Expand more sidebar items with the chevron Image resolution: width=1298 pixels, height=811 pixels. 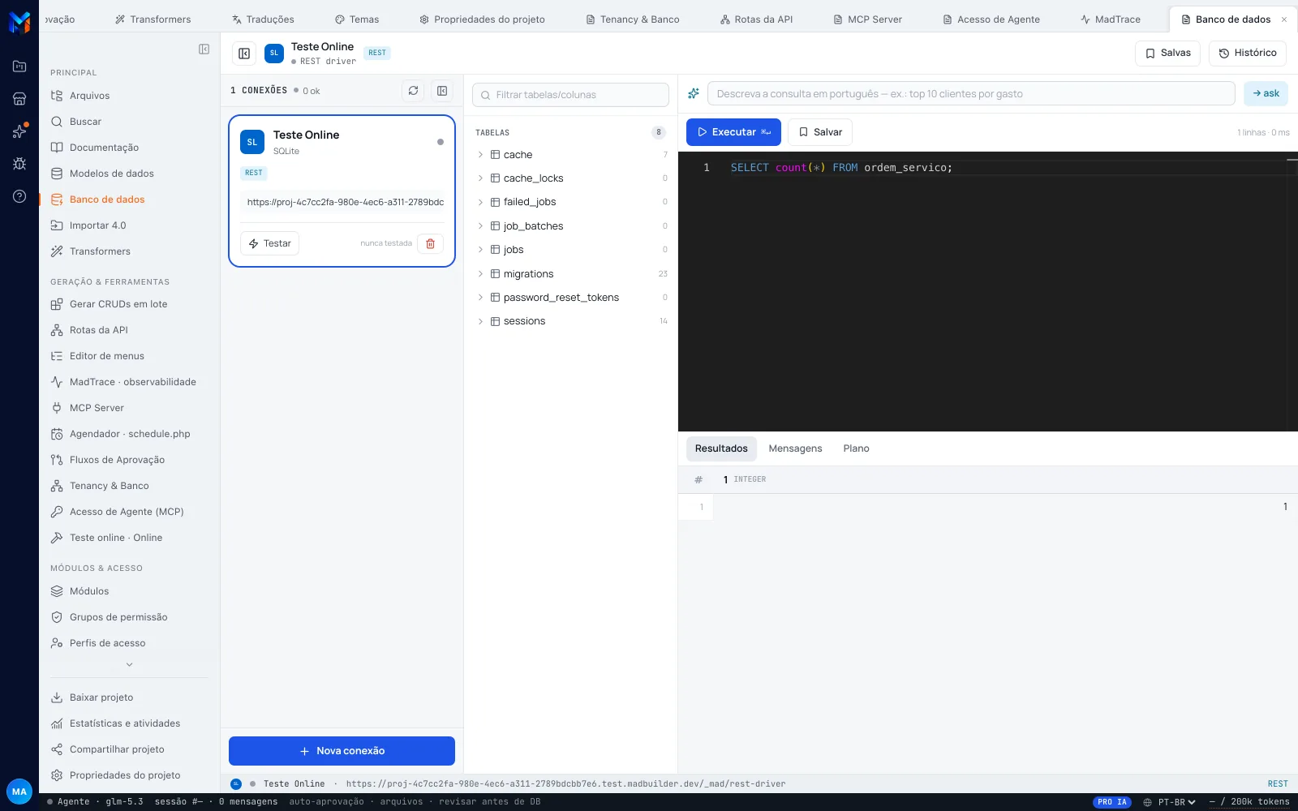[x=129, y=665]
